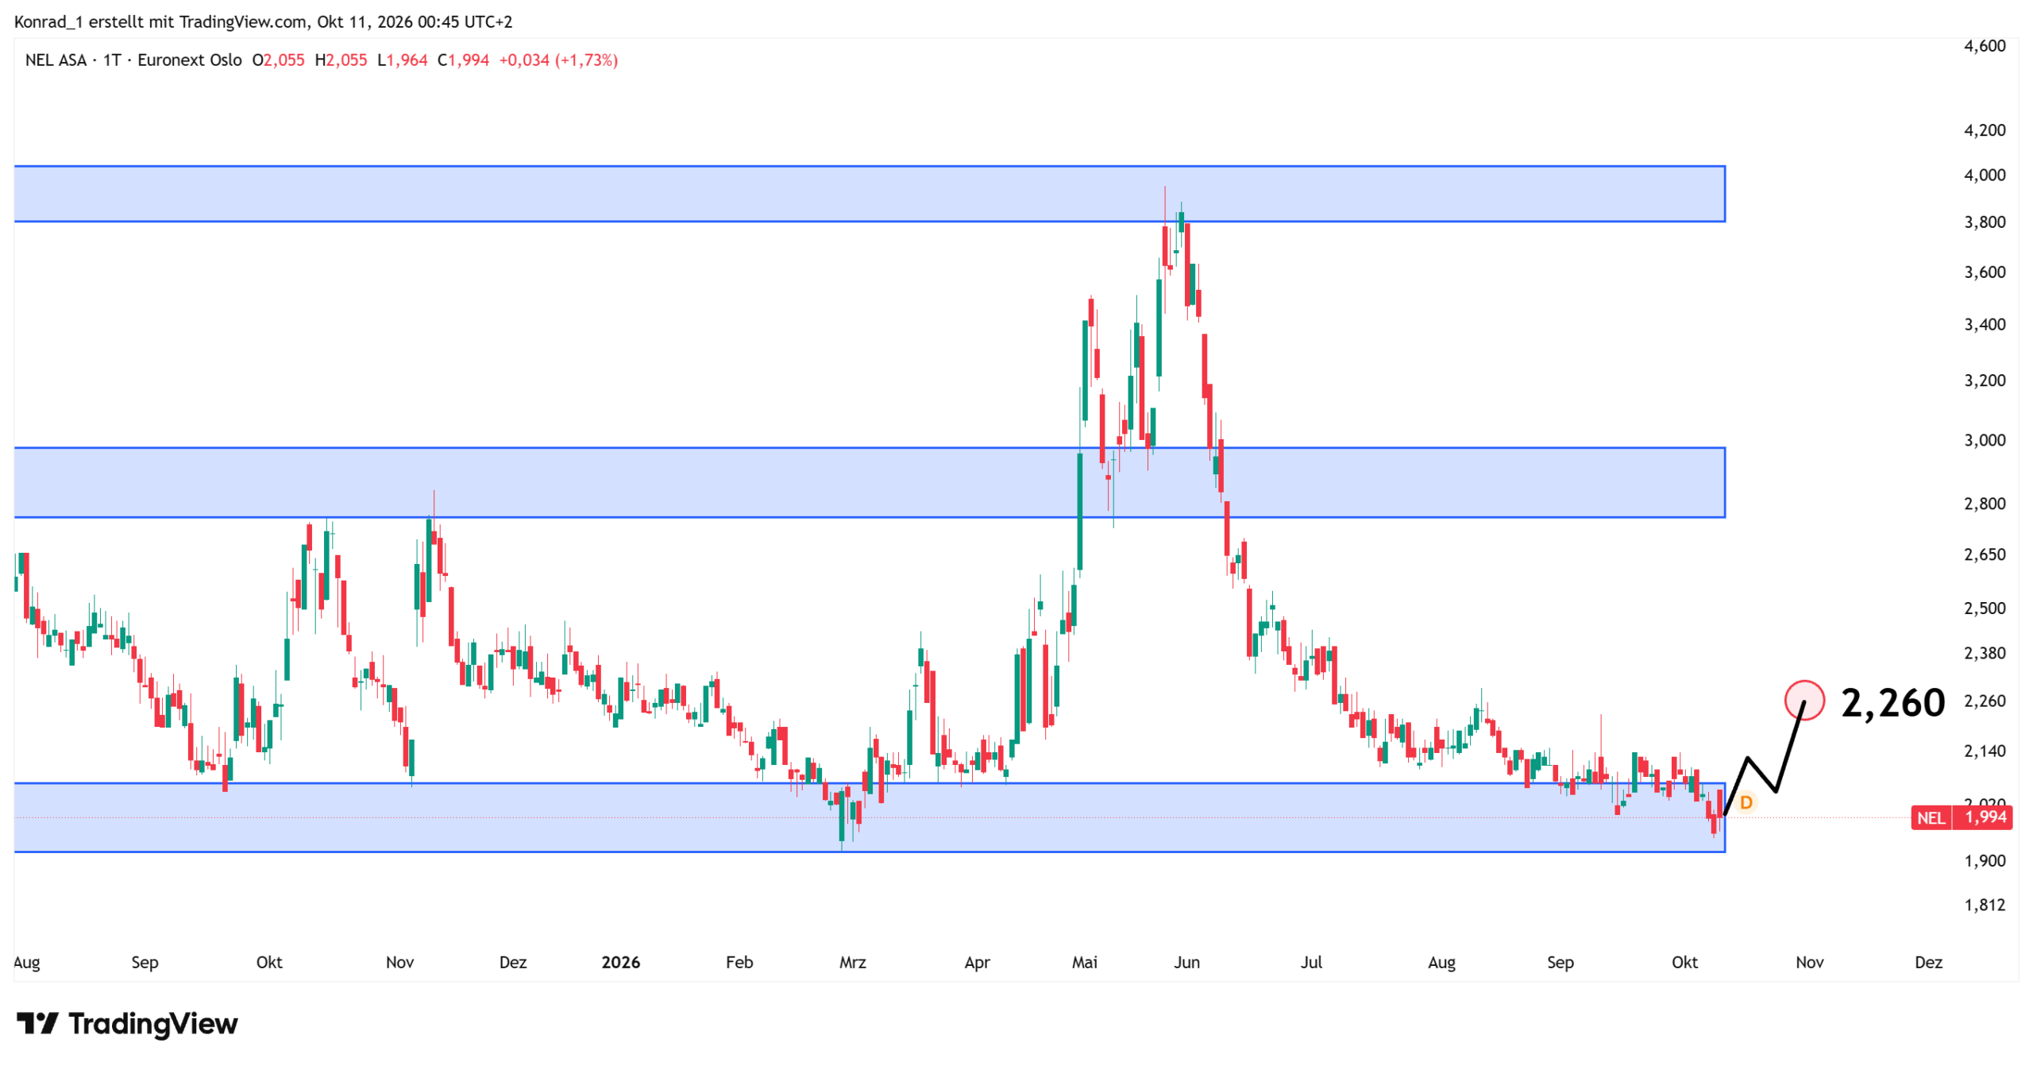
Task: Click the 1T interval label
Action: 112,60
